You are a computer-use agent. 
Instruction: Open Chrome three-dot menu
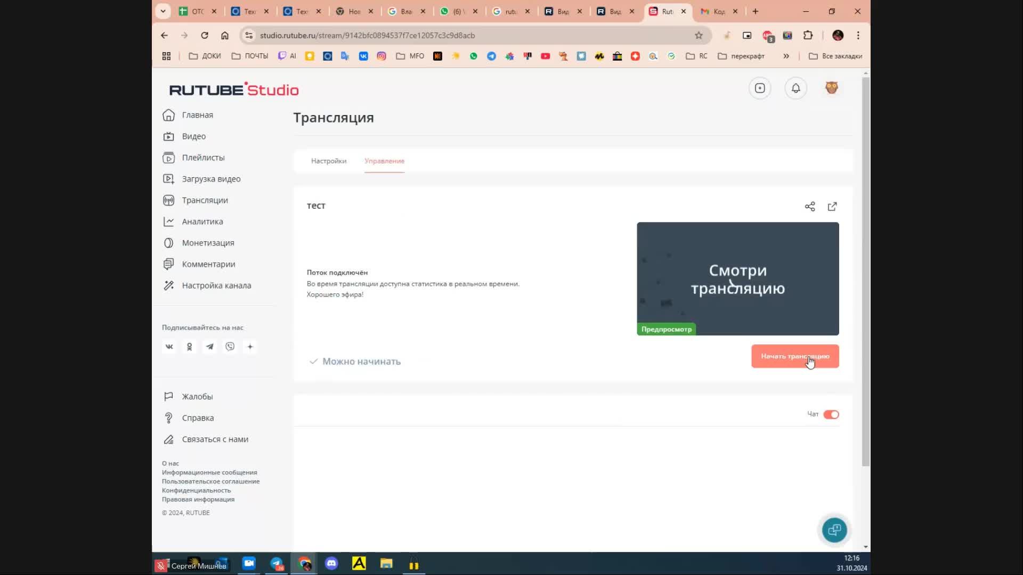tap(858, 36)
